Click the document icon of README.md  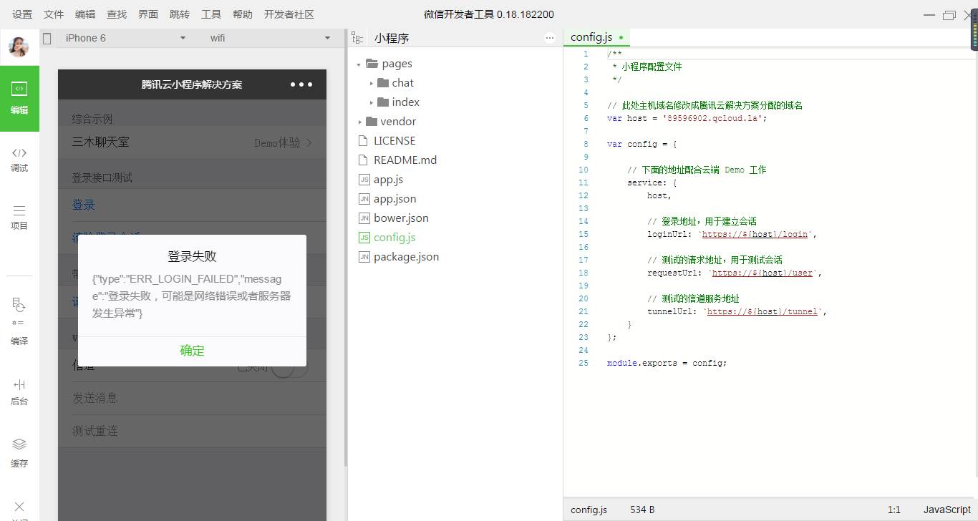(364, 160)
